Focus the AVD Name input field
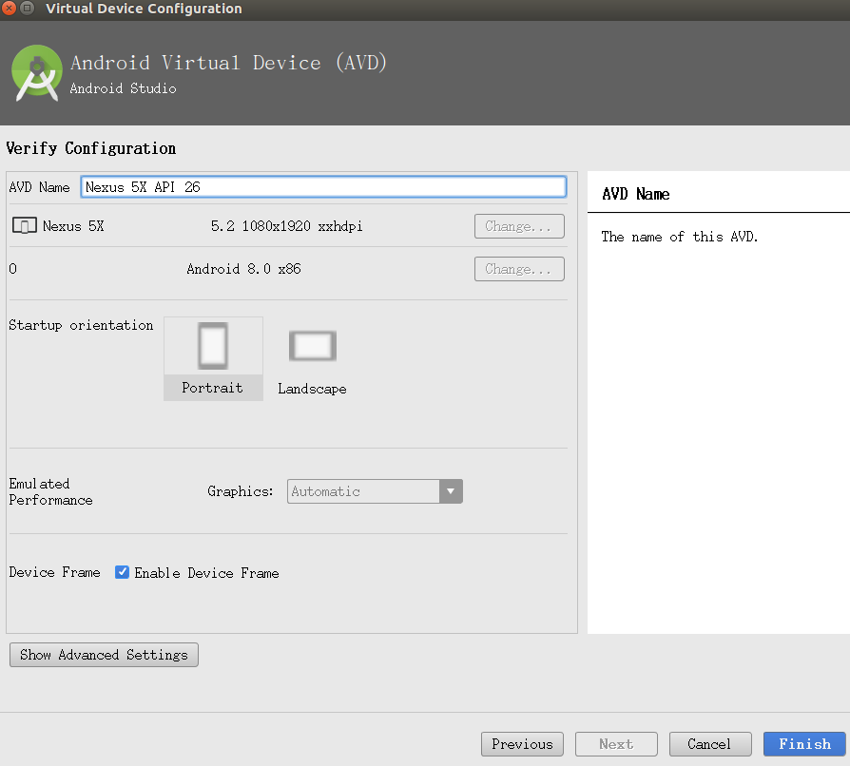 click(x=323, y=187)
